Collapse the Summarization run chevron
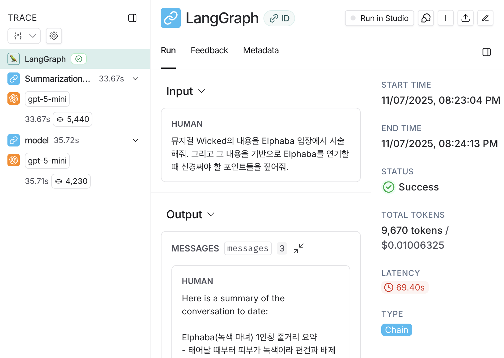 [x=135, y=79]
